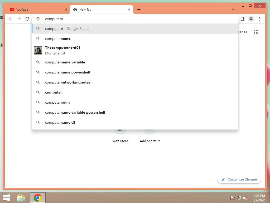Choose 'computernetworkingnotes' suggestion
This screenshot has height=203, width=270.
click(x=135, y=82)
